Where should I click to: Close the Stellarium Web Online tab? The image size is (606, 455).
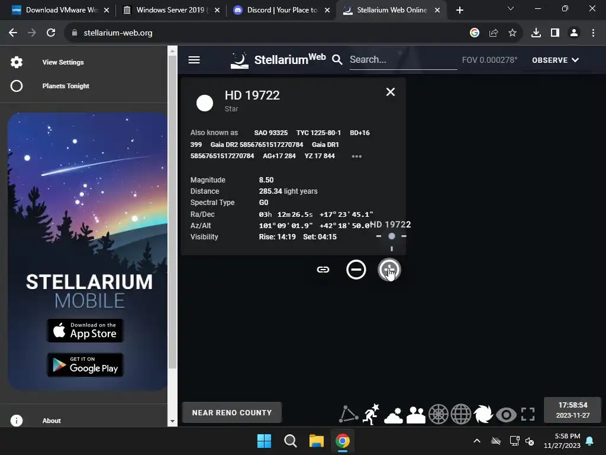437,10
